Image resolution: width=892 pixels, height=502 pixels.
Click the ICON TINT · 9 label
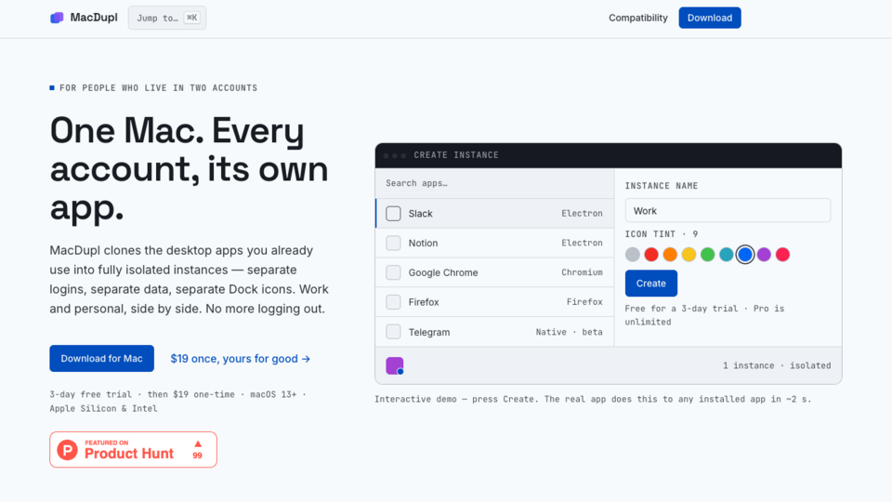point(661,234)
